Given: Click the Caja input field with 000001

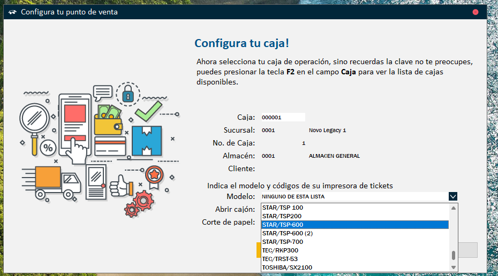Looking at the screenshot, I should click(x=282, y=117).
